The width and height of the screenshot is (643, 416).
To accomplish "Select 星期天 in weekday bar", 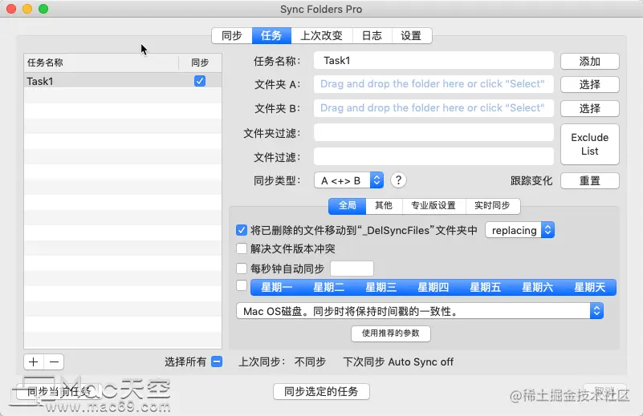I will (590, 287).
